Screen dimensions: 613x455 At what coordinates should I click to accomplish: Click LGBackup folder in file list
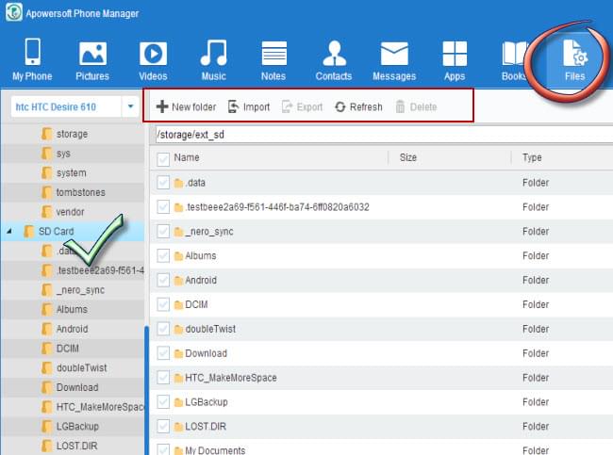[206, 402]
